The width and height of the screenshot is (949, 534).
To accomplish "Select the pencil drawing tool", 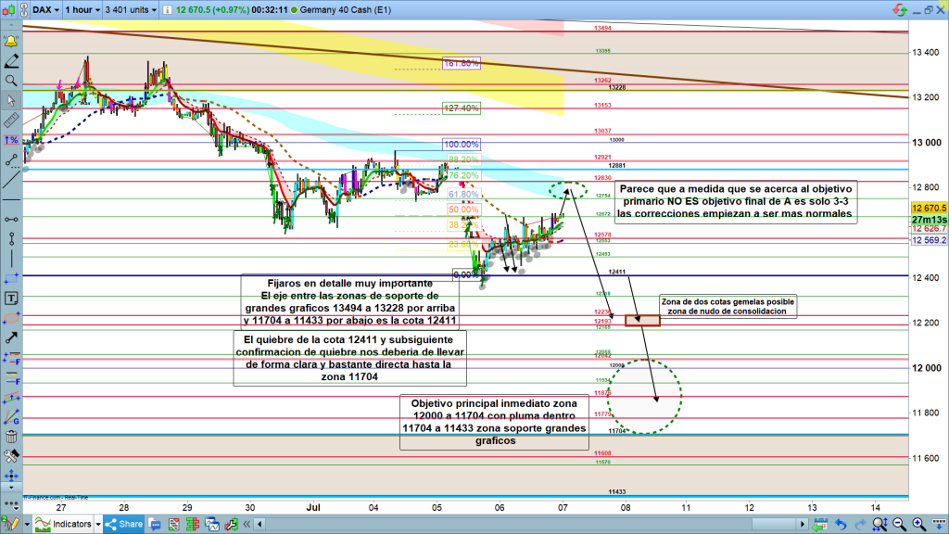I will pyautogui.click(x=12, y=62).
